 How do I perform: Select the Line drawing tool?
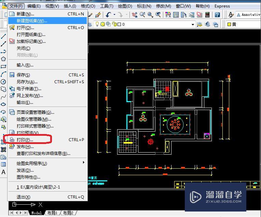click(x=3, y=36)
